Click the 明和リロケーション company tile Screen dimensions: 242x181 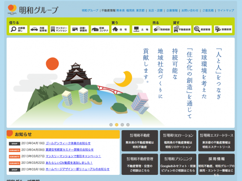point(178,141)
